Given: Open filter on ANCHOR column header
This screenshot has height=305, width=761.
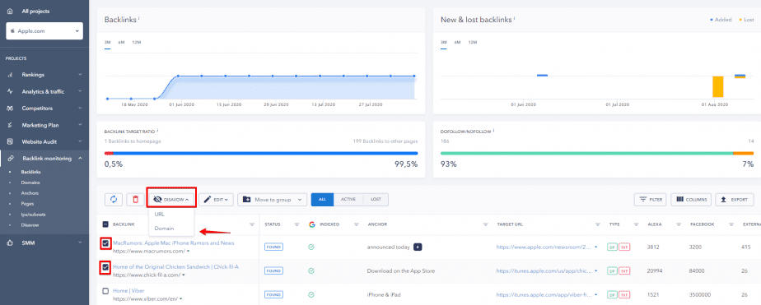Looking at the screenshot, I should [x=485, y=224].
